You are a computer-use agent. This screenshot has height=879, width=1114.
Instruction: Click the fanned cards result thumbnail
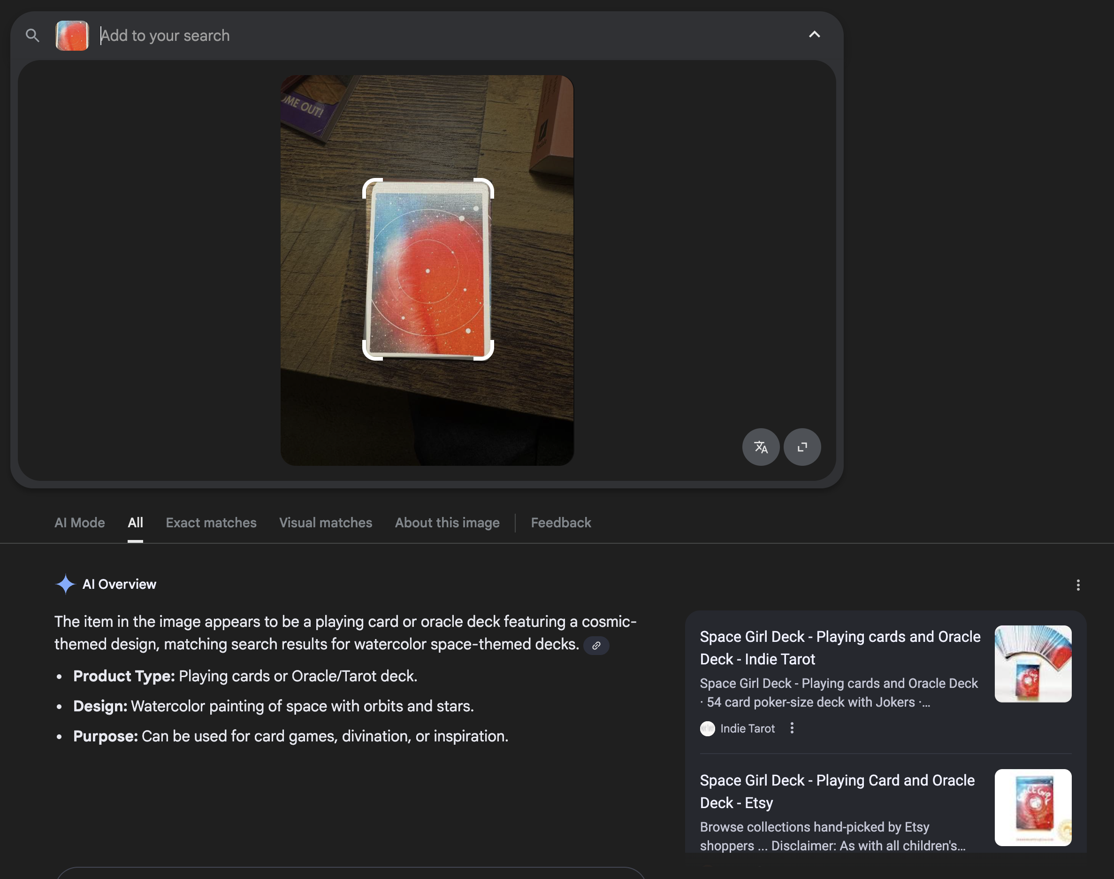click(x=1033, y=663)
